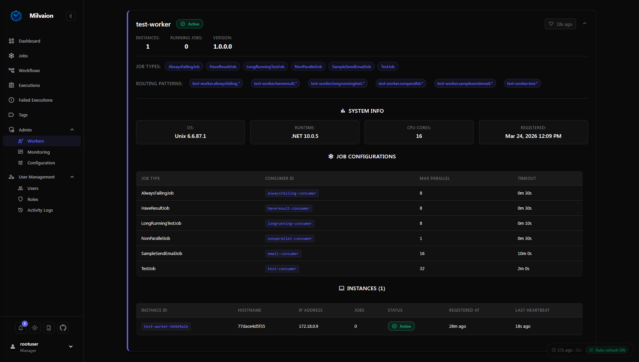Click the heartbeat 18s ago badge
Screen dimensions: 639x362
[560, 24]
